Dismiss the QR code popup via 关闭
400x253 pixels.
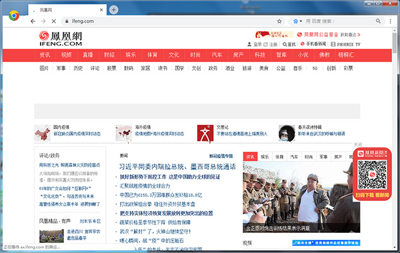[357, 144]
